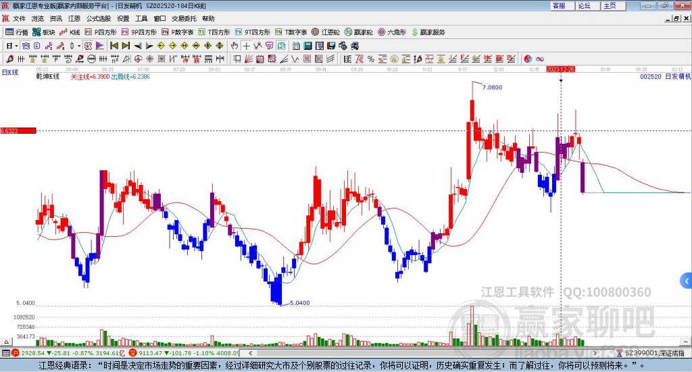Open the 行情 quotes view
This screenshot has width=692, height=372.
tap(17, 32)
